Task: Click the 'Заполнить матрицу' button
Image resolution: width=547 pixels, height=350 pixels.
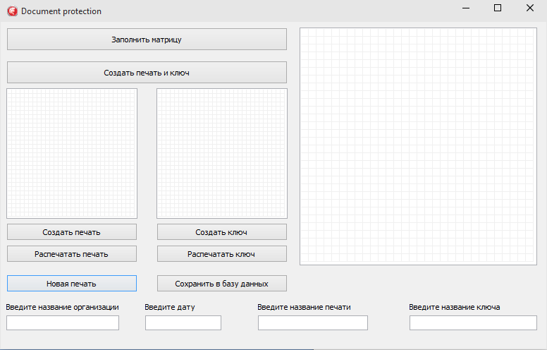Action: pos(147,39)
